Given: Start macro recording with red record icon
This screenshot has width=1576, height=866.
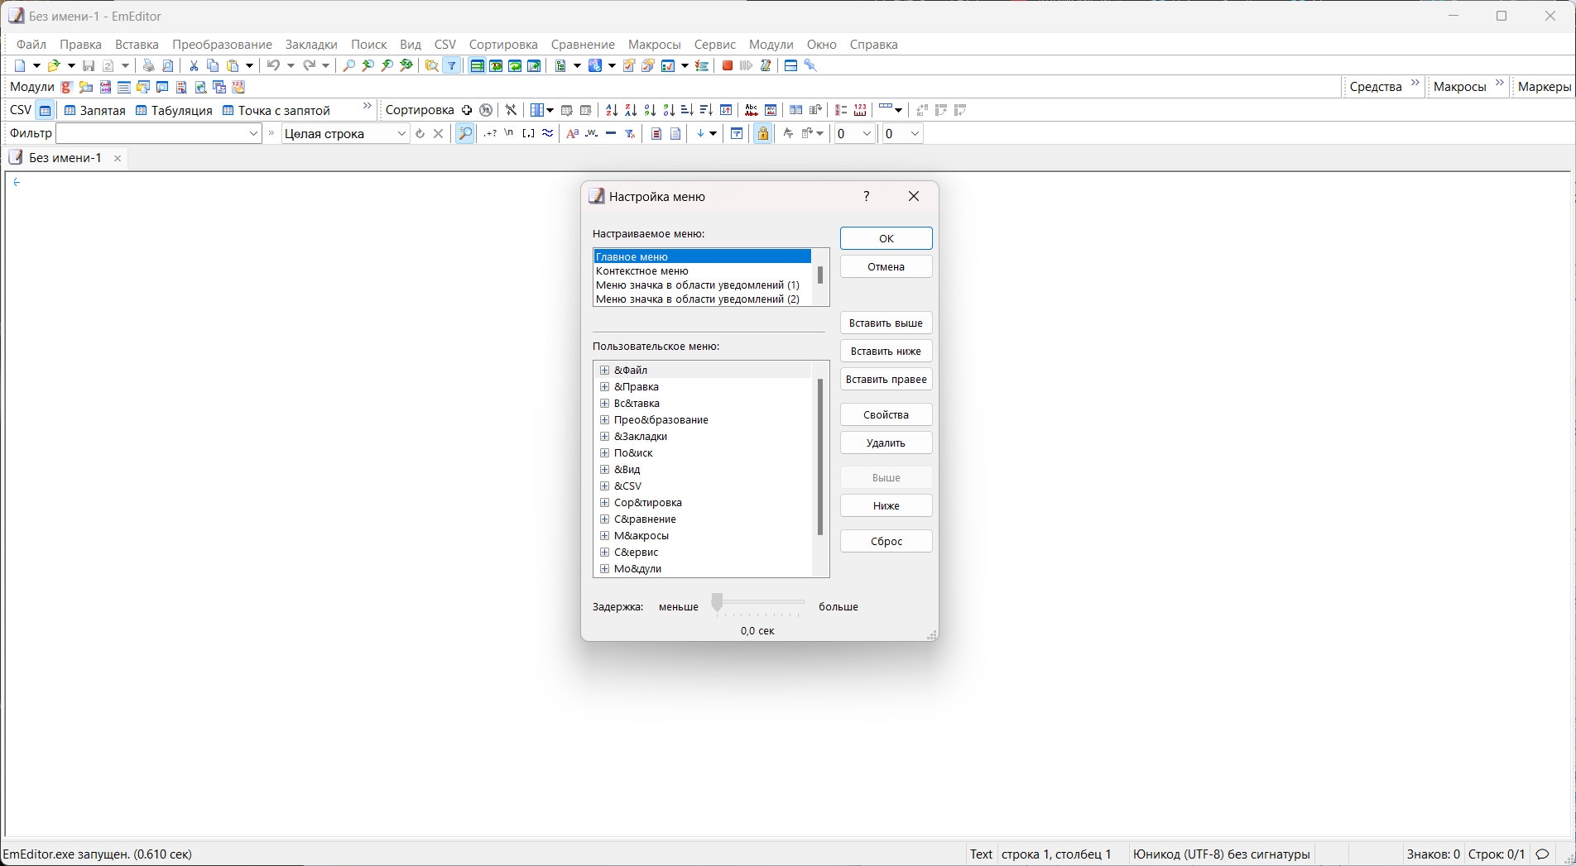Looking at the screenshot, I should 727,65.
